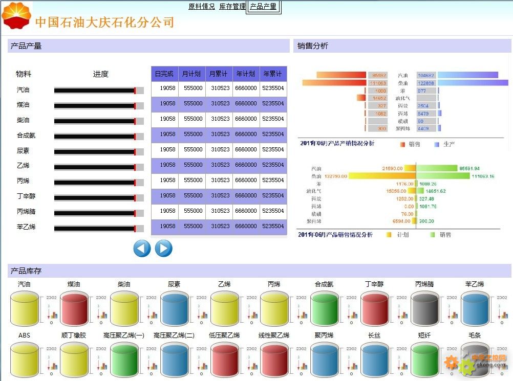This screenshot has width=513, height=381.
Task: Click the 2011年06月产品销售情况分析 chart title
Action: pyautogui.click(x=335, y=235)
